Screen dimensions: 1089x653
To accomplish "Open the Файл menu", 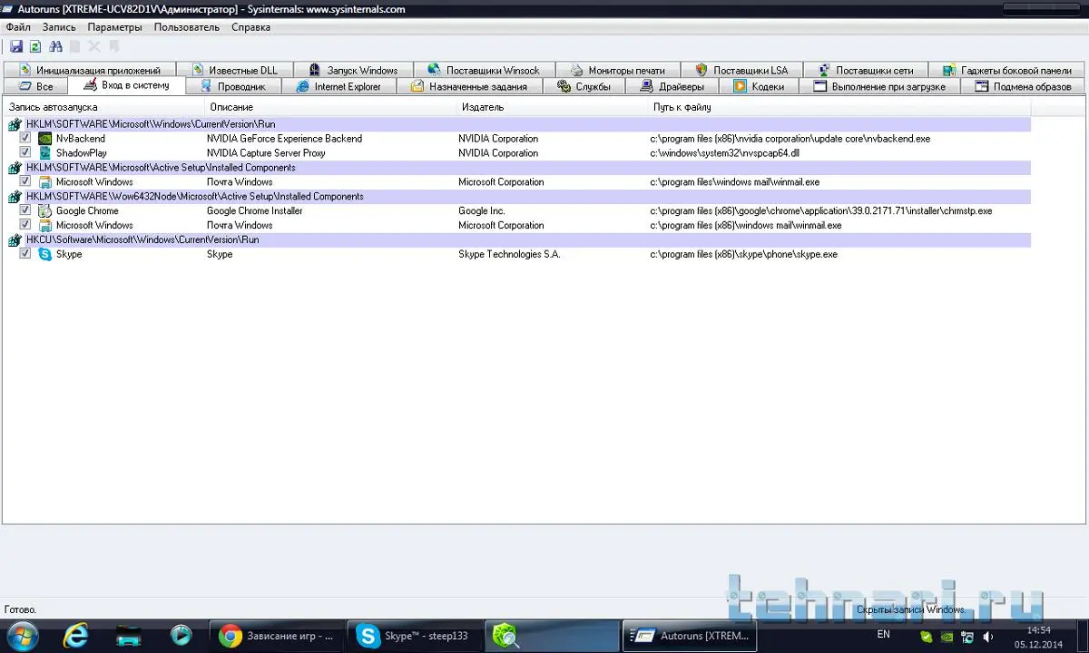I will point(18,27).
